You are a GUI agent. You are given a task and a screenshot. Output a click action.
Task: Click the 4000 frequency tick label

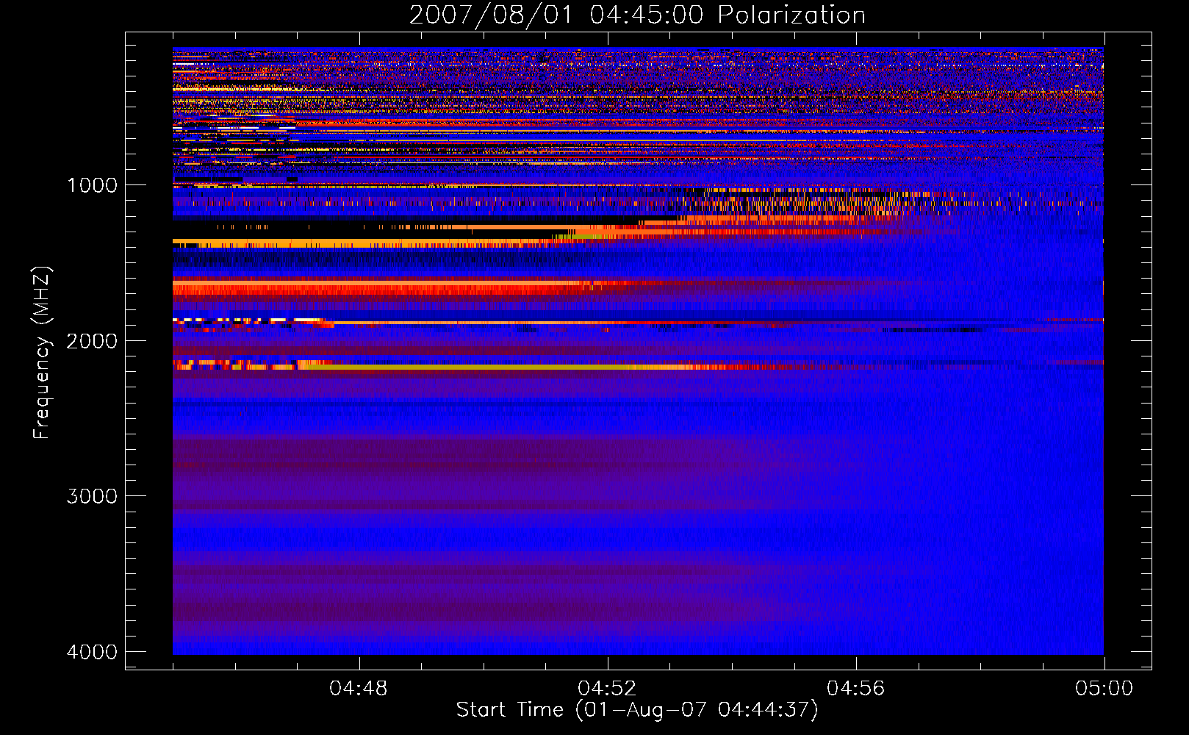click(92, 652)
